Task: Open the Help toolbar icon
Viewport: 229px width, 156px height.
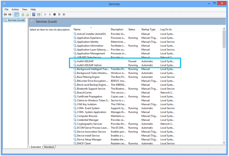Action: tap(34, 14)
